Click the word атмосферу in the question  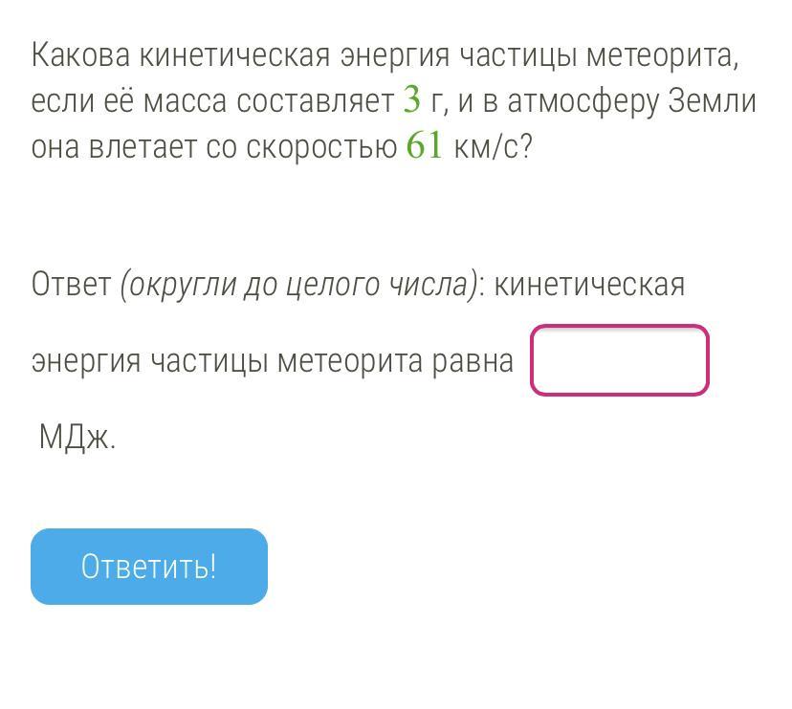coord(583,101)
